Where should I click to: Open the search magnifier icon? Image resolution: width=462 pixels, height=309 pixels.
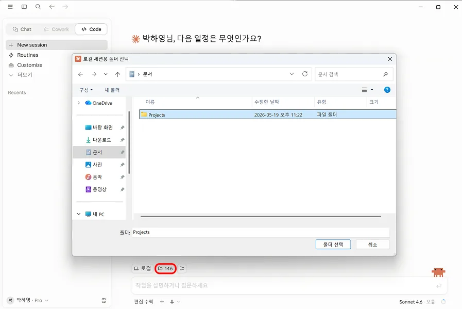coord(38,7)
